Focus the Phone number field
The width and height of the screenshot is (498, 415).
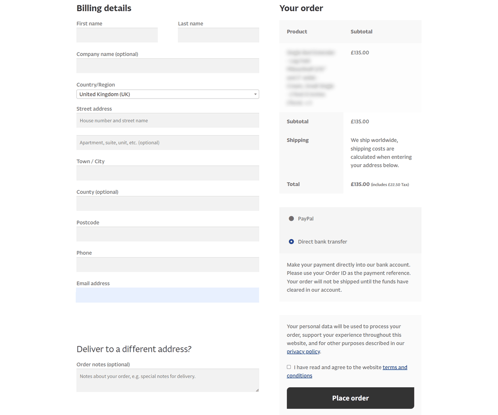tap(167, 264)
